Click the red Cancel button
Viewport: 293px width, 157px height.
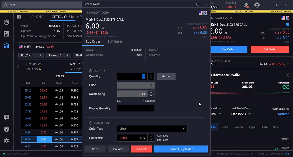coord(142,149)
